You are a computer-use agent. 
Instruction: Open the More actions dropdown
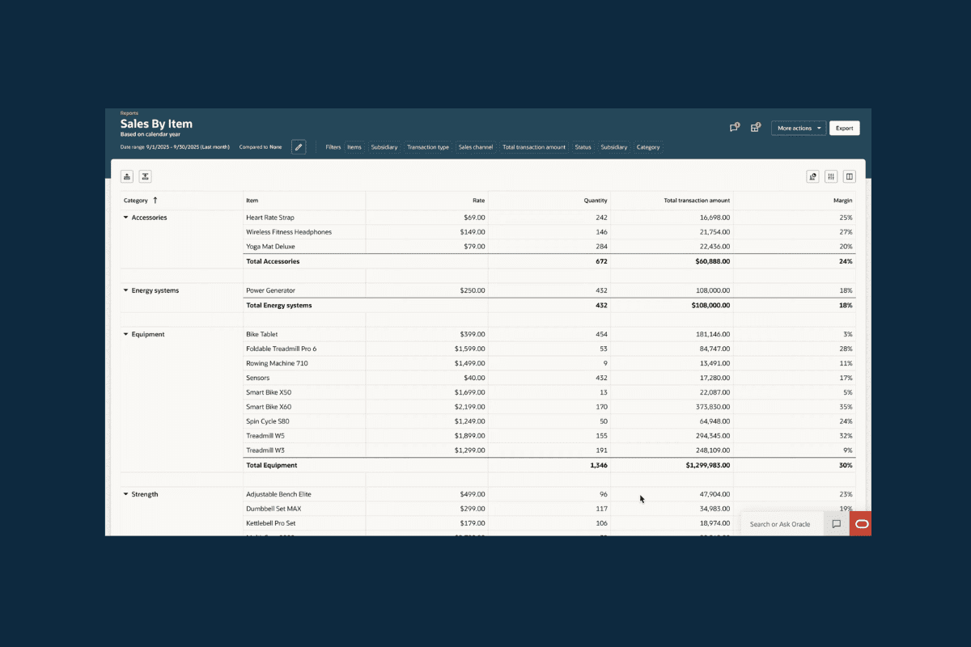[799, 128]
